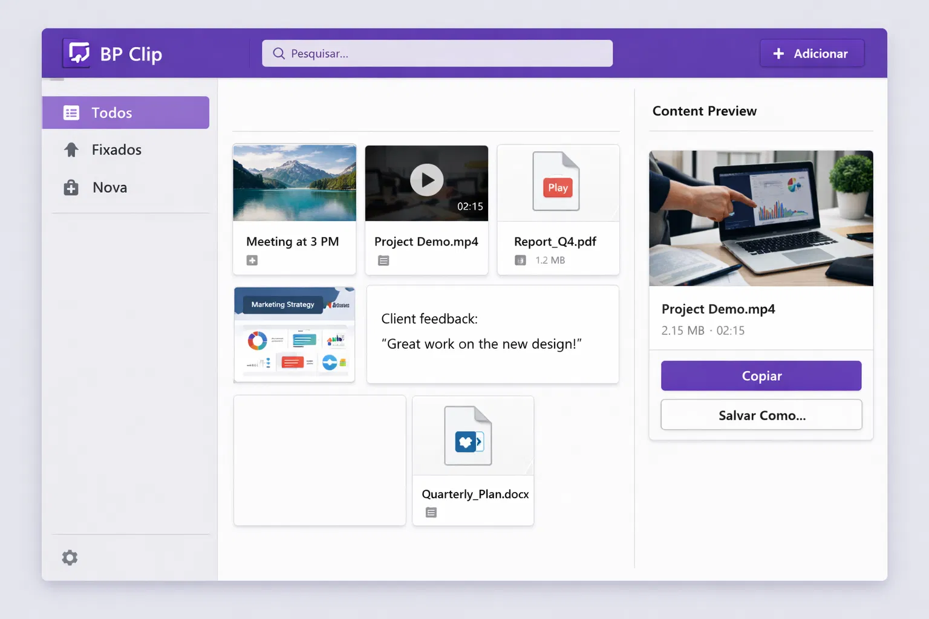
Task: Click the note icon under Project Demo.mp4
Action: coord(383,261)
